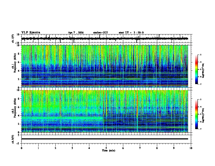
Task: Click the ch.1 spectrogram frequency tick "4"
Action: [19, 71]
